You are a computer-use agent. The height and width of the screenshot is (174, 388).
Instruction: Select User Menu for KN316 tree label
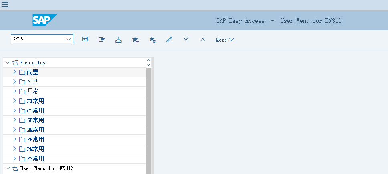47,168
